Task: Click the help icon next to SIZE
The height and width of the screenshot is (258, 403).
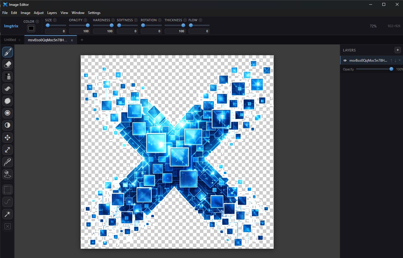Action: tap(55, 20)
